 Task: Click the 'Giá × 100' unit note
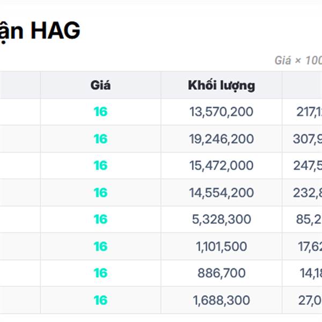(x=298, y=61)
